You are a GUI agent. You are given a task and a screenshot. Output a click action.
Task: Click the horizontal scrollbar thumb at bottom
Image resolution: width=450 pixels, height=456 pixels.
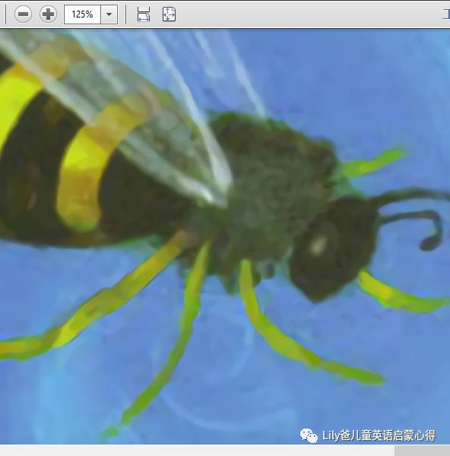422,451
